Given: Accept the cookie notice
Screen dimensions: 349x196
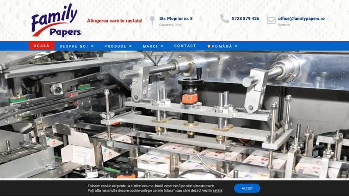Looking at the screenshot, I should click(x=247, y=188).
